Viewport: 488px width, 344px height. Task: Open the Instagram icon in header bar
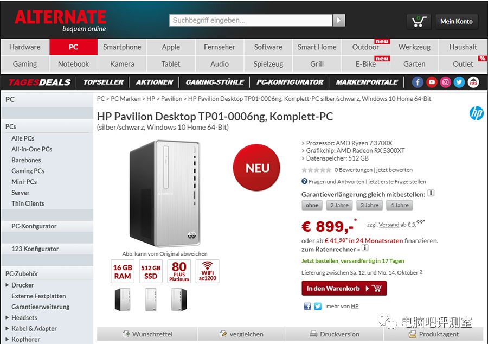[445, 82]
